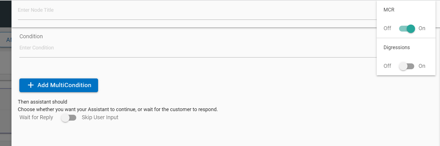440x146 pixels.
Task: Click the MCR On label
Action: [x=422, y=28]
